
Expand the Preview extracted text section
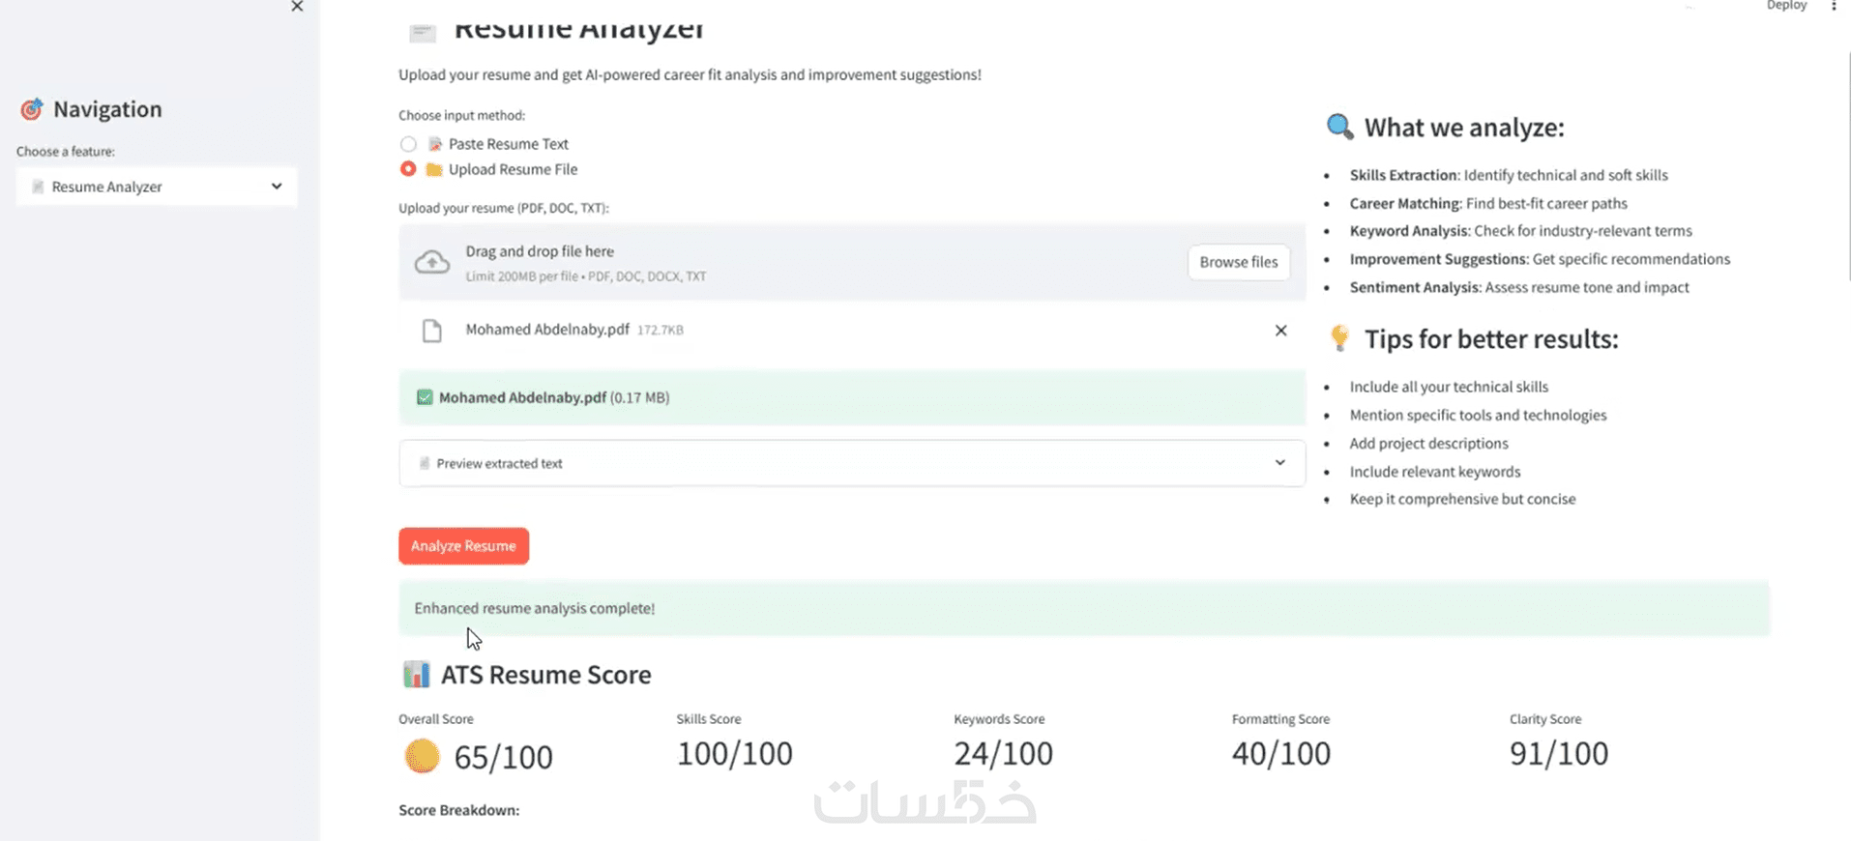click(851, 463)
